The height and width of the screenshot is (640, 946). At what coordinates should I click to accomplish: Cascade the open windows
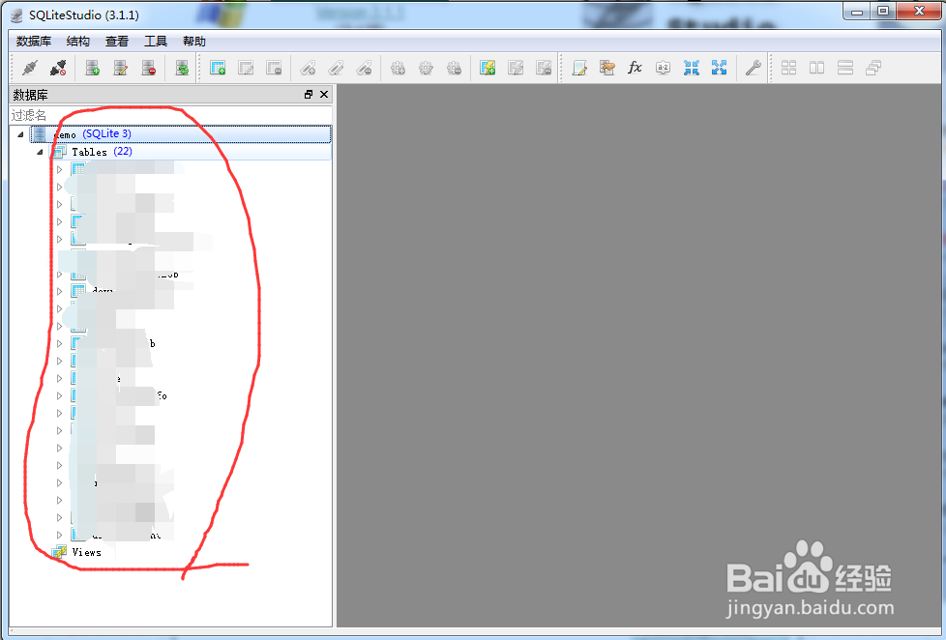(x=873, y=68)
